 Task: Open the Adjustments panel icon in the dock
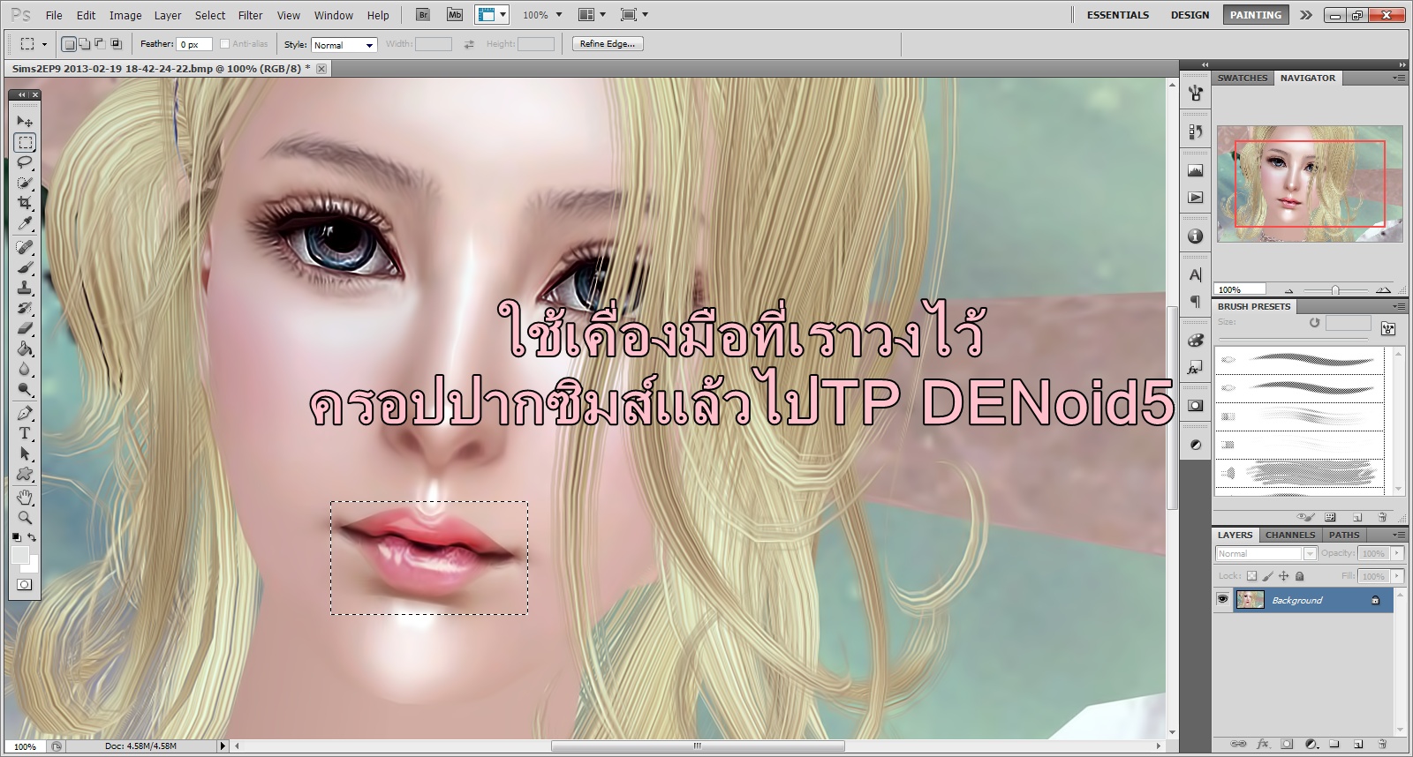coord(1195,445)
